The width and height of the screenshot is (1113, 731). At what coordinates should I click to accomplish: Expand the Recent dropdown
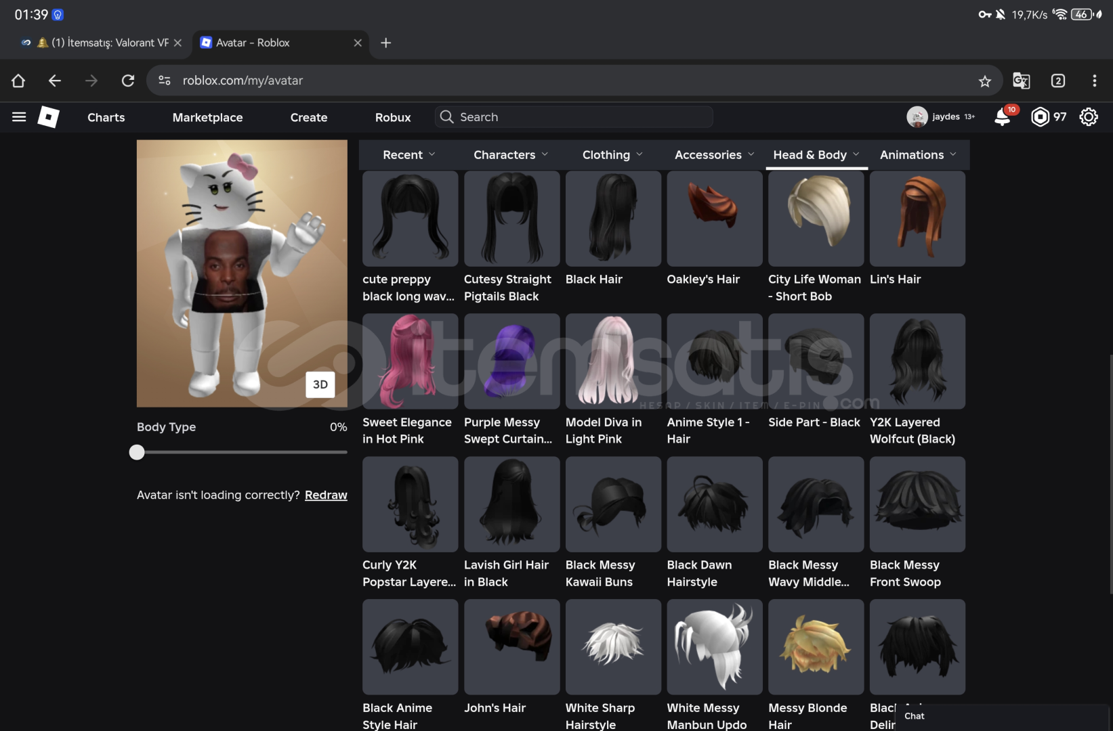[x=408, y=155]
